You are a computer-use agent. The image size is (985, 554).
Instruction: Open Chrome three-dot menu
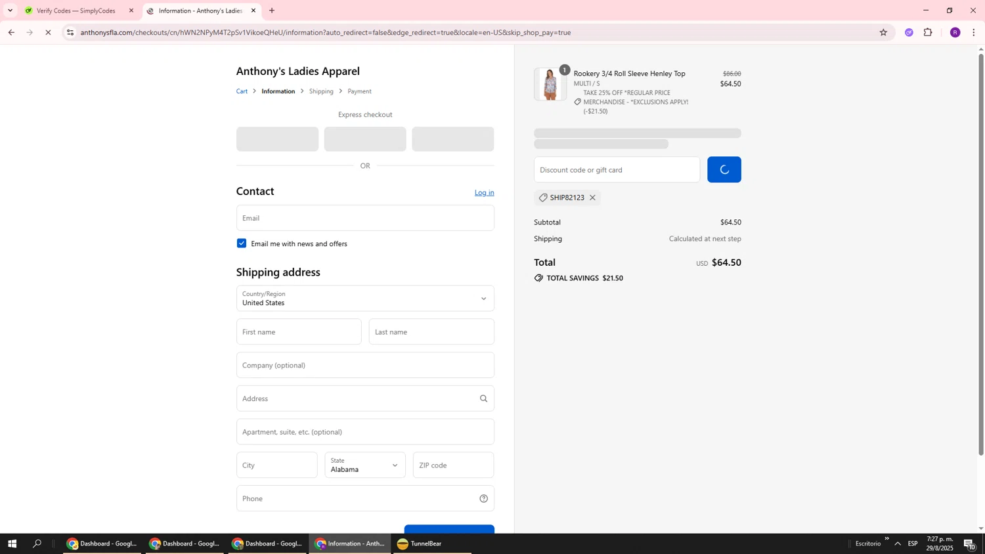(x=974, y=32)
